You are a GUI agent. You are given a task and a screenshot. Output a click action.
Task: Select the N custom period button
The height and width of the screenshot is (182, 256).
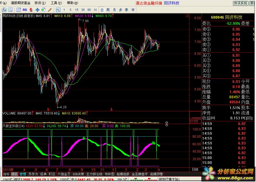(95, 10)
